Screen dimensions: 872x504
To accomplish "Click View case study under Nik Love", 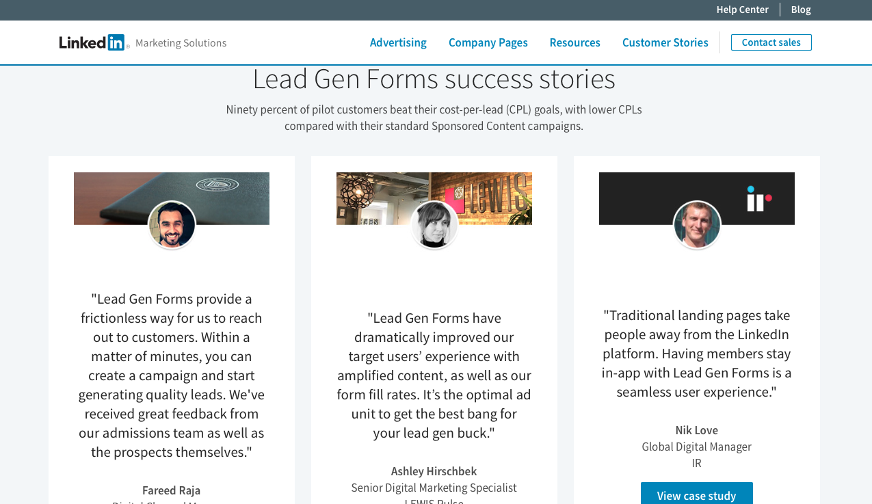I will [696, 494].
